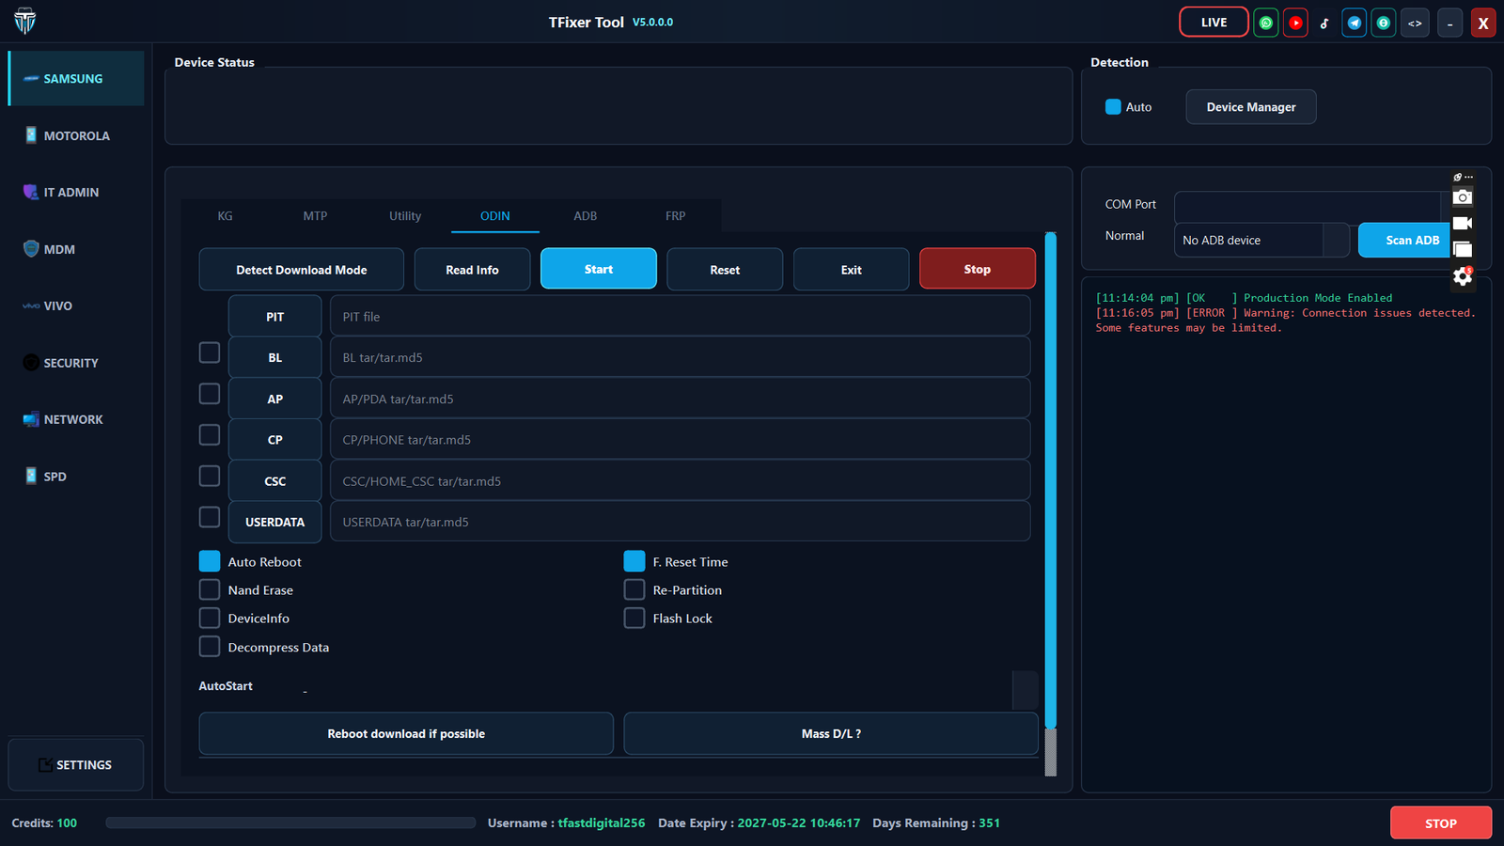Open the MDM sidebar section

coord(76,249)
